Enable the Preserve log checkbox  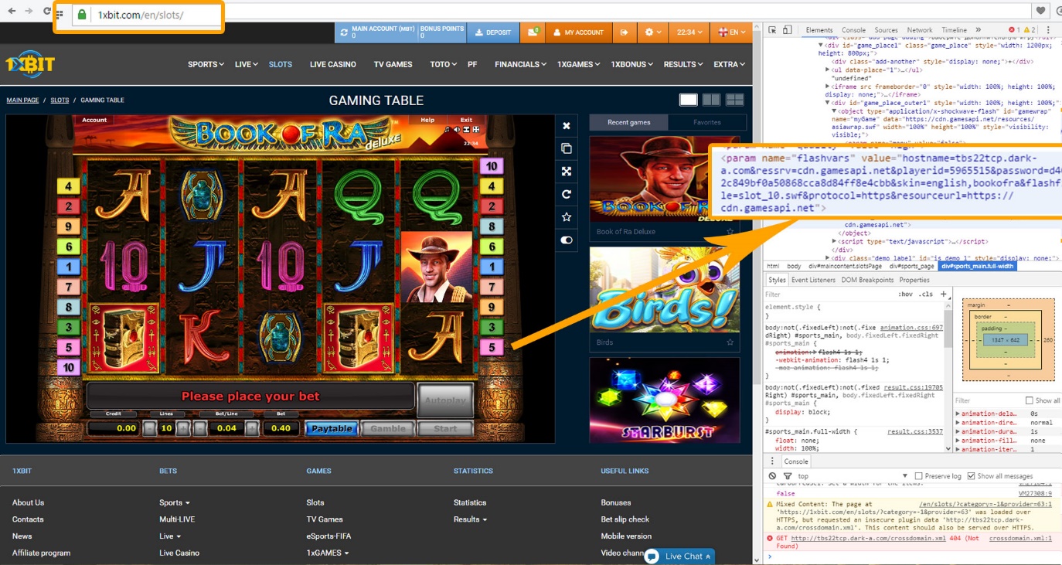click(919, 476)
